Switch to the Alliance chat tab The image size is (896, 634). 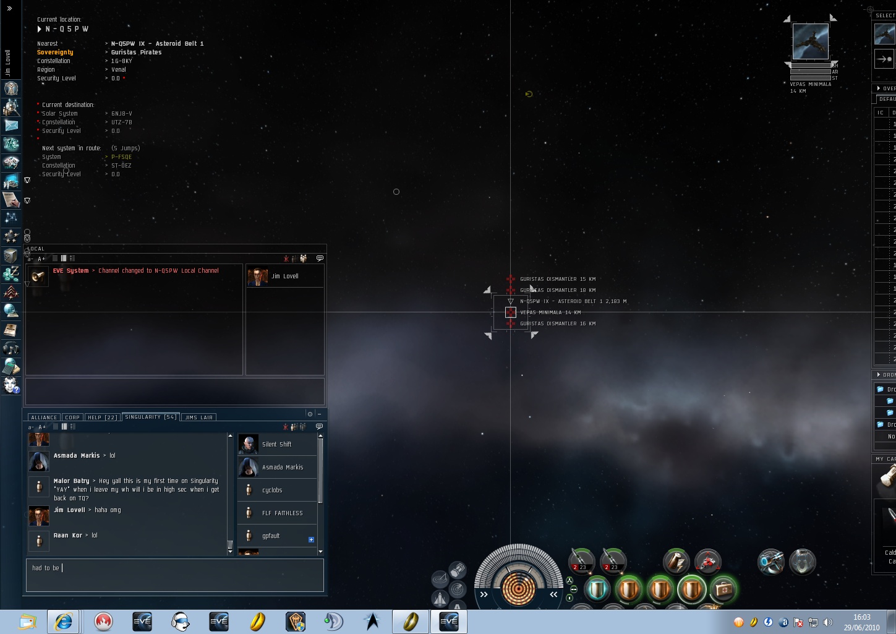tap(44, 418)
